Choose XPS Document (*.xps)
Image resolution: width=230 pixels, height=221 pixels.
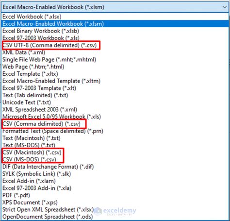tap(115, 202)
